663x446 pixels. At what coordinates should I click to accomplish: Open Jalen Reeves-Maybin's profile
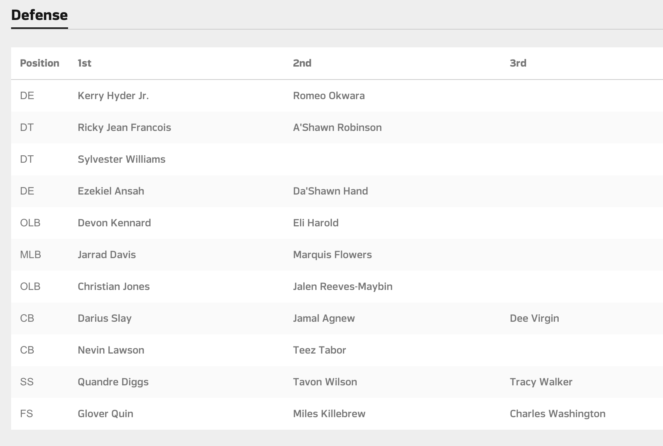point(342,287)
